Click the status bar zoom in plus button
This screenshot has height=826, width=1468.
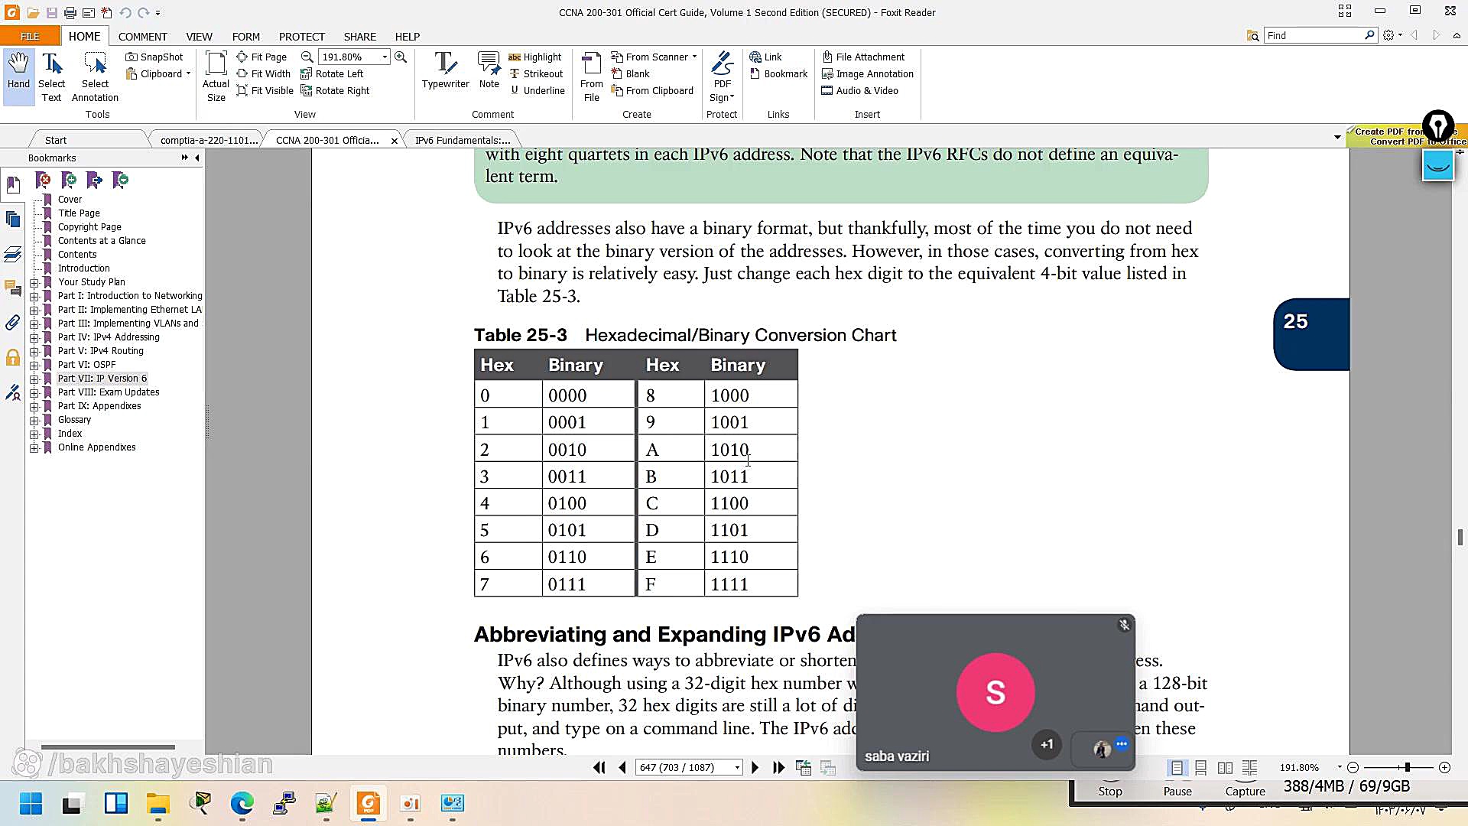[x=1444, y=767]
